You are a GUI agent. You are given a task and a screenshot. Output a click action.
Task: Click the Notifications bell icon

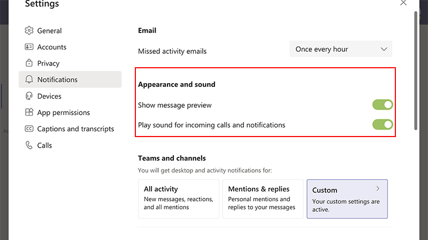point(29,79)
